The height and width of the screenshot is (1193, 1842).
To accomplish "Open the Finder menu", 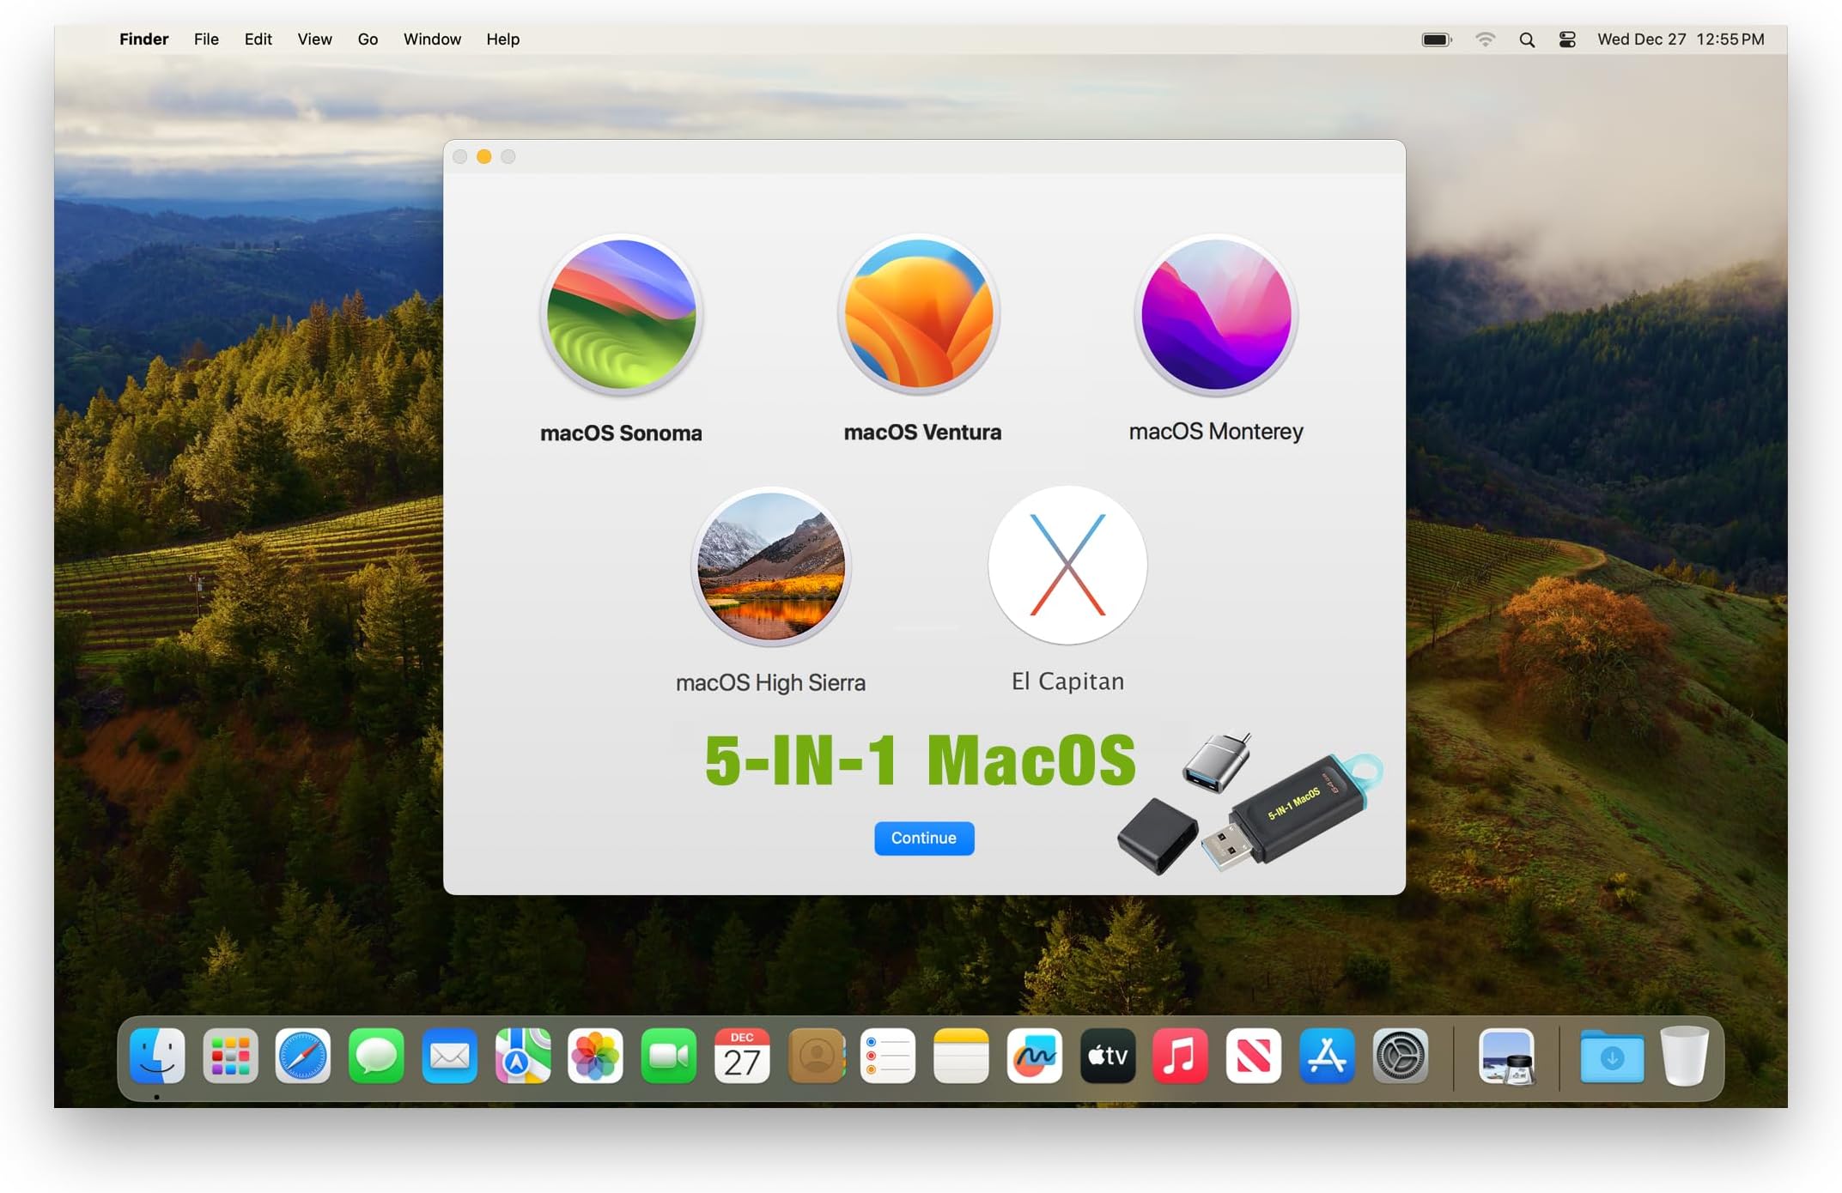I will [144, 39].
